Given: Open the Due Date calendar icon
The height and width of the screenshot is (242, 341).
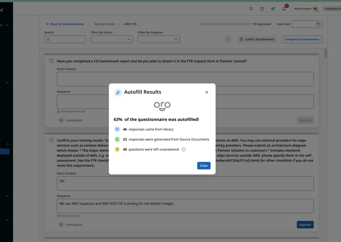Looking at the screenshot, I should [x=318, y=24].
